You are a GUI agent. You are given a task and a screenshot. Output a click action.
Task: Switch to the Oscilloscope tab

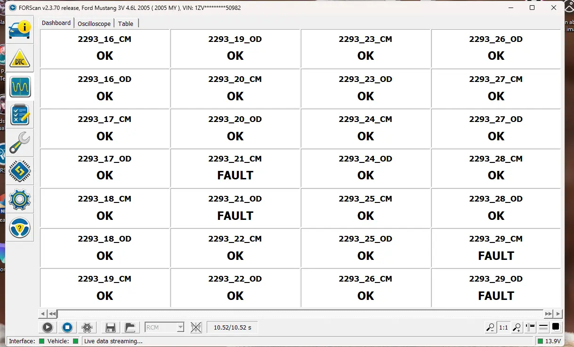94,24
